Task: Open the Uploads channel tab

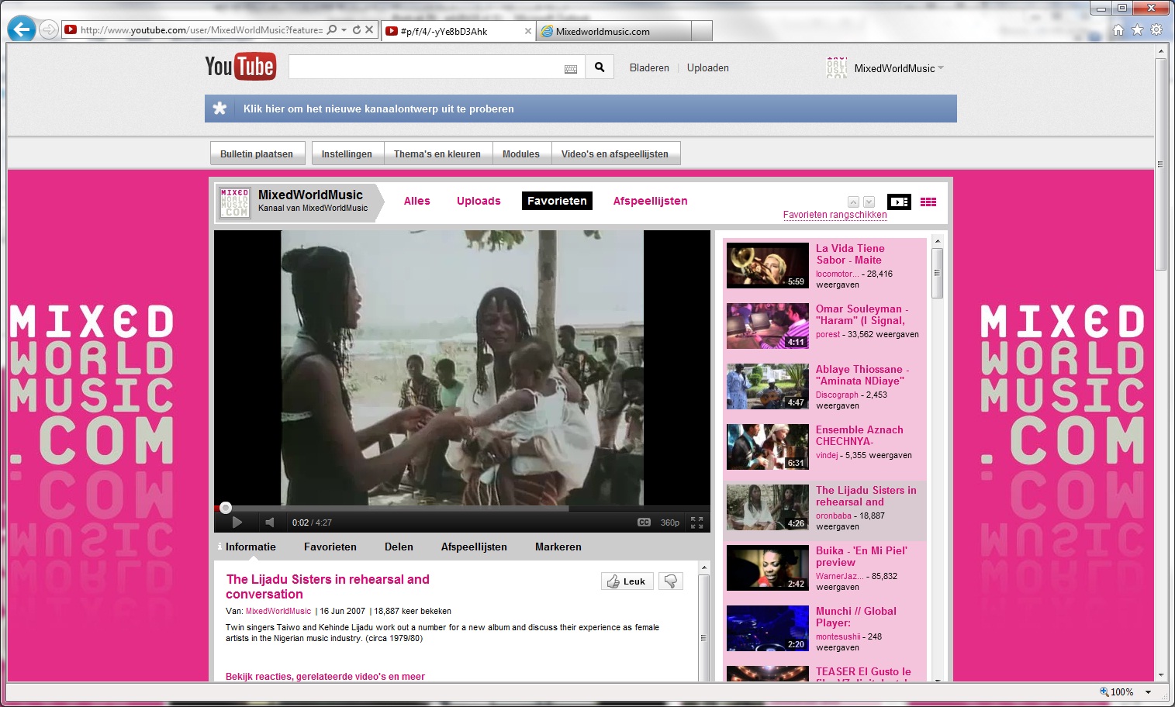Action: pyautogui.click(x=479, y=201)
